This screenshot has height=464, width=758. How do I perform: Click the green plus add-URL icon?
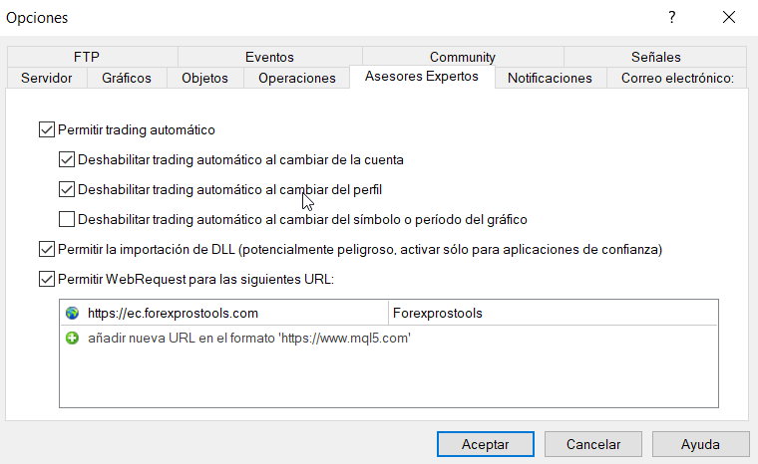pos(72,339)
